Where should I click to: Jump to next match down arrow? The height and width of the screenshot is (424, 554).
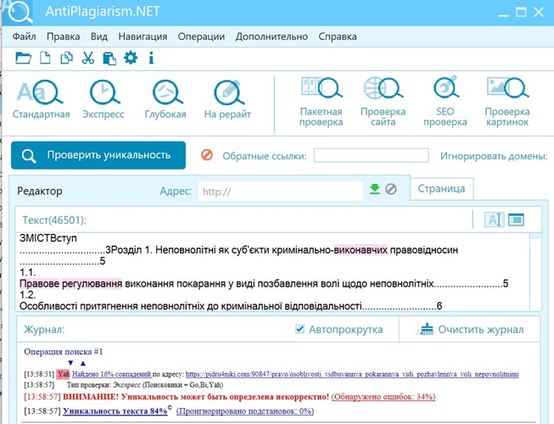(x=70, y=363)
